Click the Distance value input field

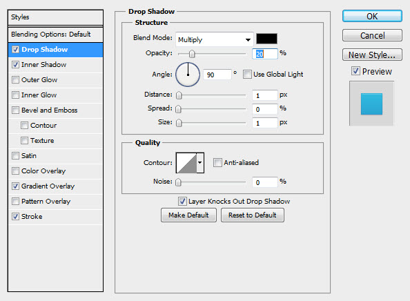(264, 95)
